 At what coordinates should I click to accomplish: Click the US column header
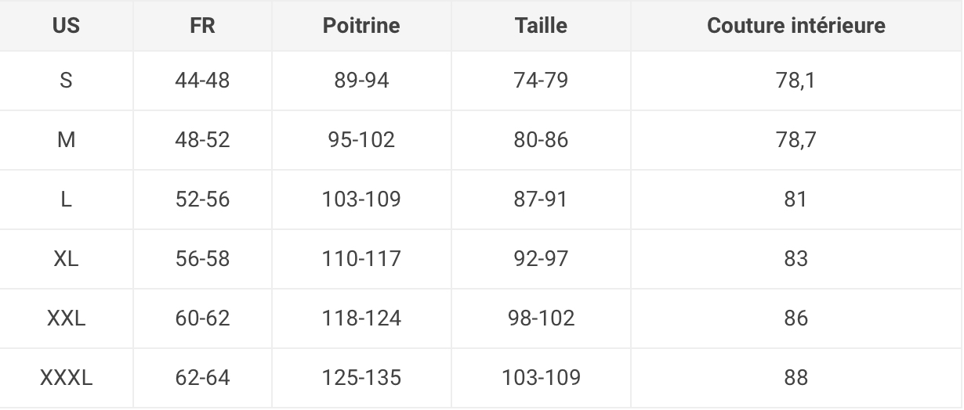pyautogui.click(x=66, y=25)
